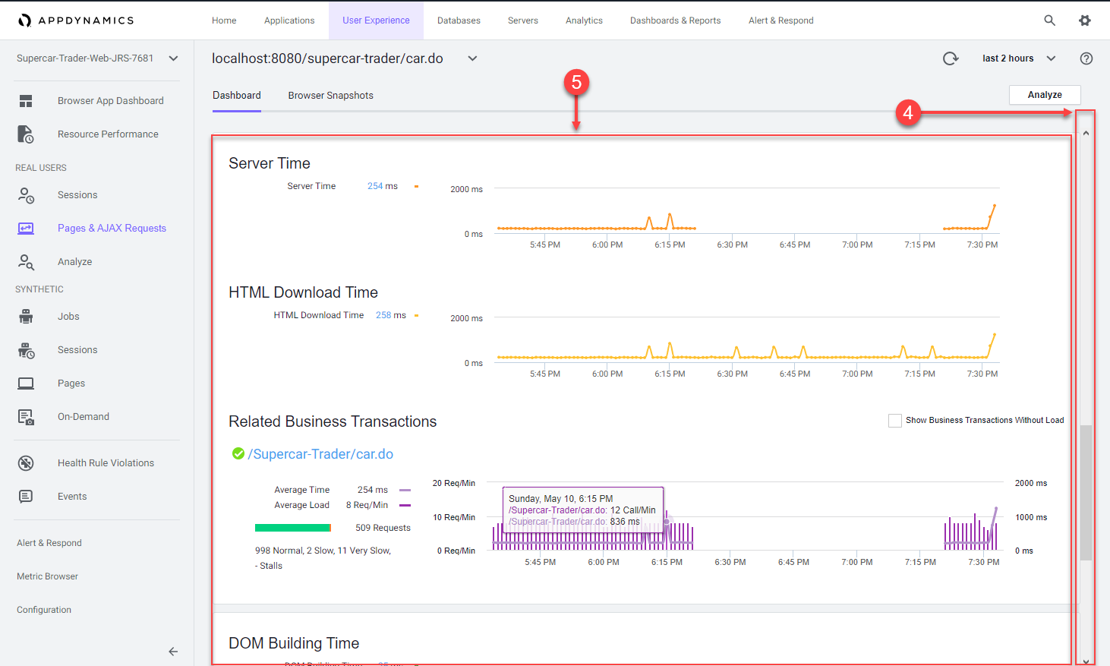Open Alert & Respond top menu
Image resolution: width=1110 pixels, height=666 pixels.
(781, 21)
